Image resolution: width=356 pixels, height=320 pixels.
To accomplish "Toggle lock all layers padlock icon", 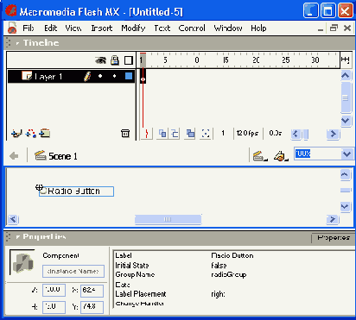I will click(x=115, y=60).
